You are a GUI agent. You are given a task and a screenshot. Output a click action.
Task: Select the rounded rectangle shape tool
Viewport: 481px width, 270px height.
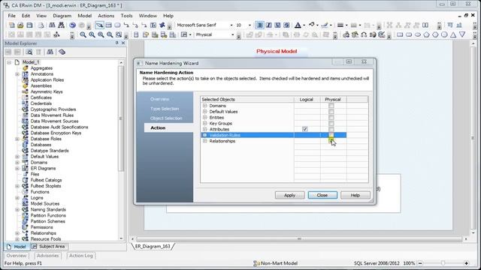pos(409,35)
